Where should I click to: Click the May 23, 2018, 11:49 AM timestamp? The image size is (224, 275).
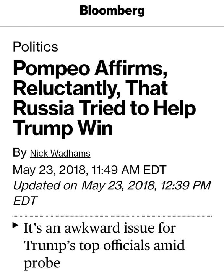tap(89, 170)
